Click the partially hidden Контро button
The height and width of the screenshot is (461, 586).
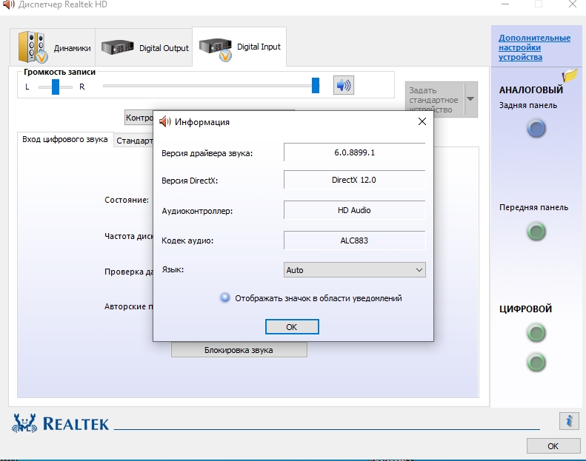139,118
